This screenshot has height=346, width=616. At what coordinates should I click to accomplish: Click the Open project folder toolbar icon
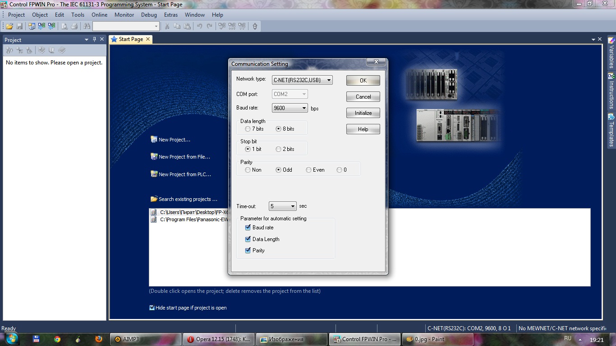[9, 27]
